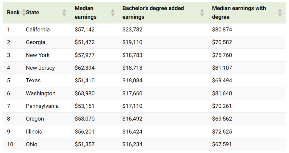Sort by Median earnings with degree arrows
The height and width of the screenshot is (153, 289).
click(x=280, y=13)
